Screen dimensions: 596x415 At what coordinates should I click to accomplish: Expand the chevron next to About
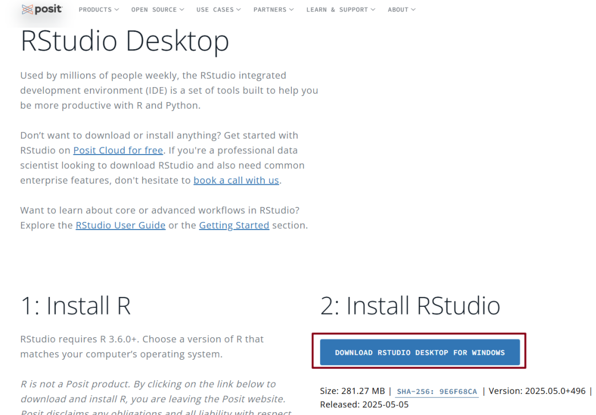click(x=413, y=9)
